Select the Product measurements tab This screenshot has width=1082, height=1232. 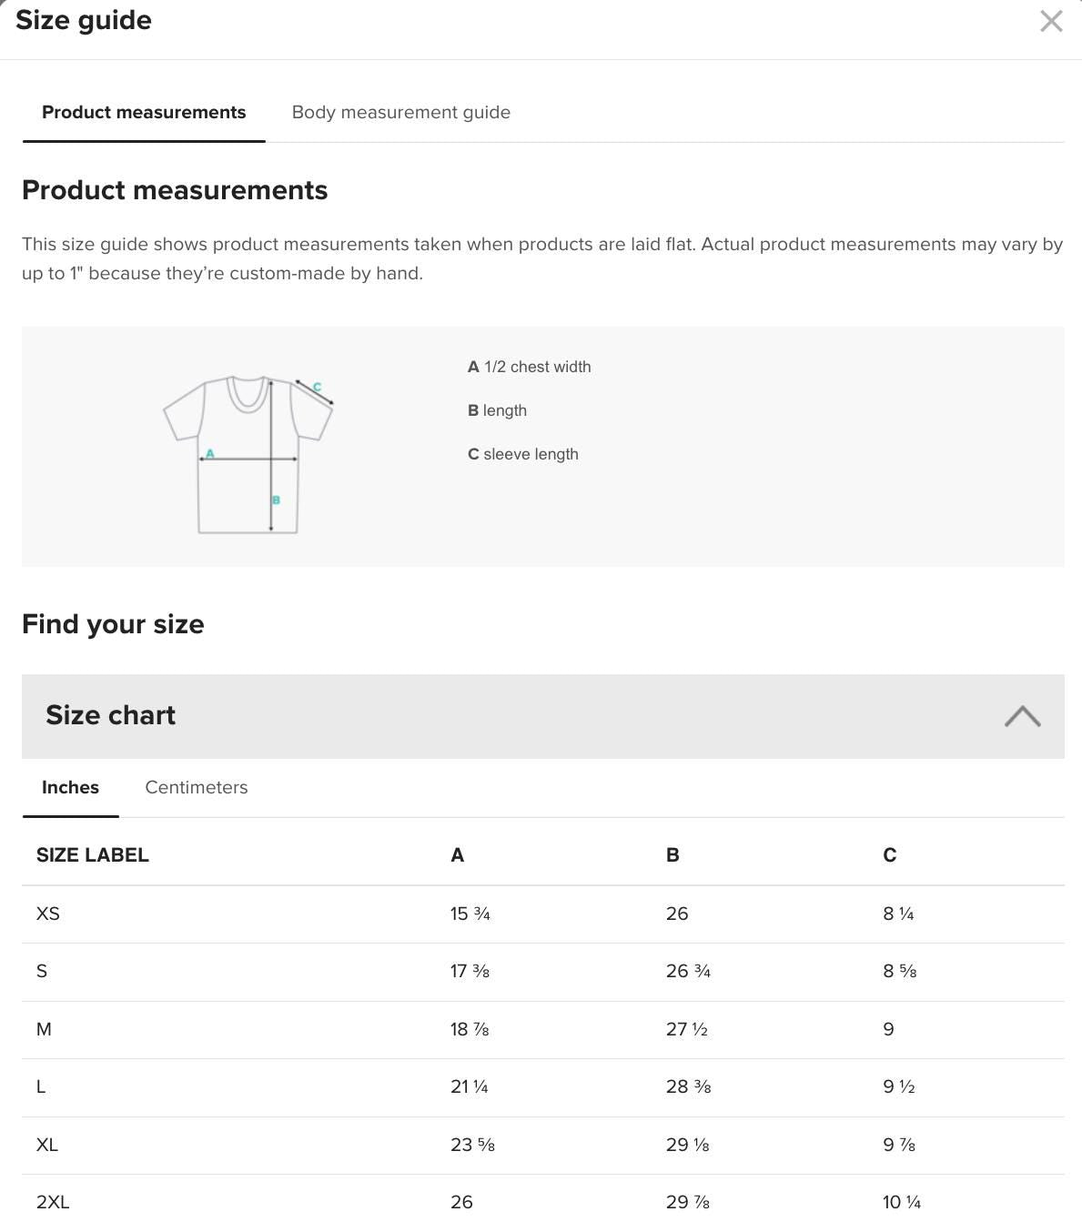click(144, 113)
